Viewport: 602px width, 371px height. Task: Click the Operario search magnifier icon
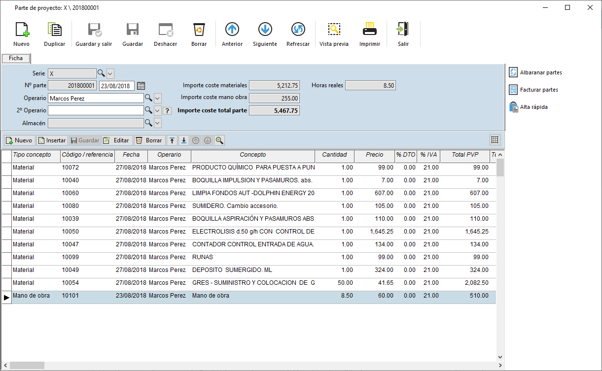coord(148,98)
